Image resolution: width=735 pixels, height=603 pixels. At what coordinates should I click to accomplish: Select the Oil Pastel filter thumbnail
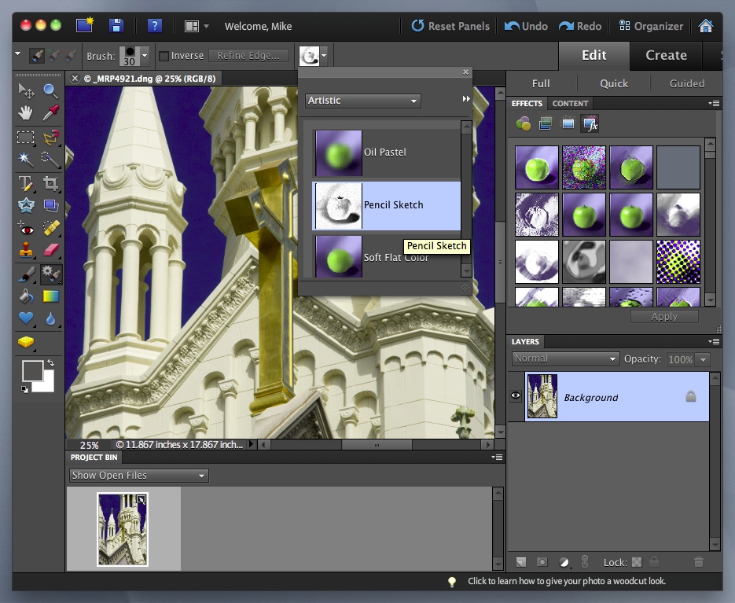pos(339,153)
